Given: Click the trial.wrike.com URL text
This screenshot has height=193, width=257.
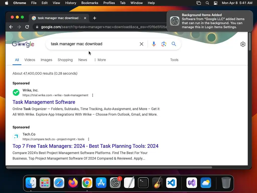Looking at the screenshot, I should pos(55,95).
